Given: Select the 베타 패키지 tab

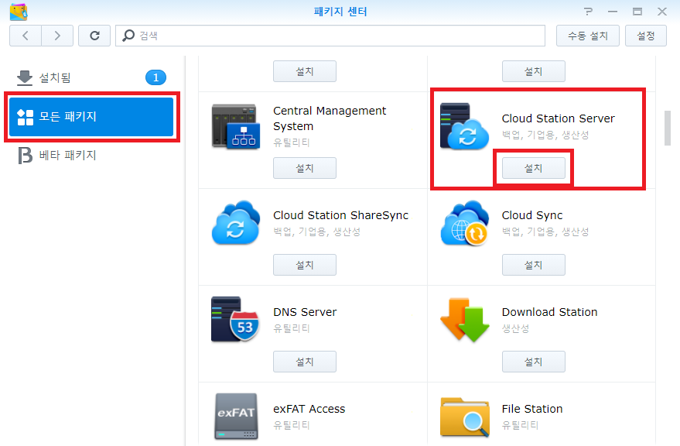Looking at the screenshot, I should pos(91,155).
